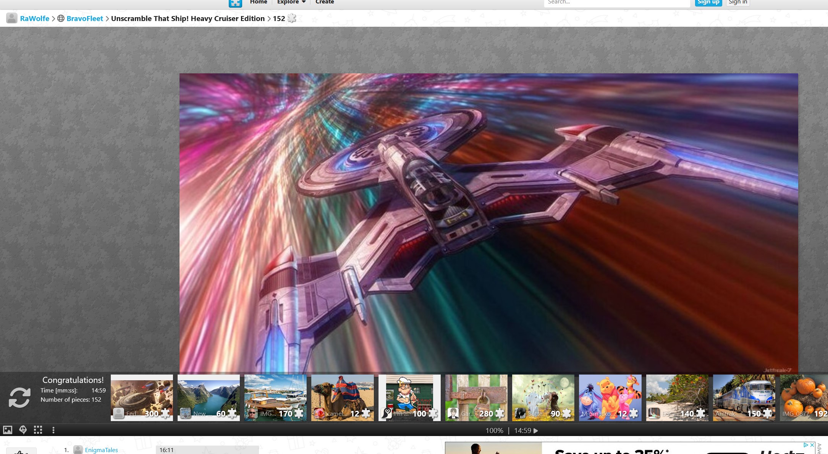Click the play timer triangle icon
The image size is (828, 454).
tap(536, 431)
